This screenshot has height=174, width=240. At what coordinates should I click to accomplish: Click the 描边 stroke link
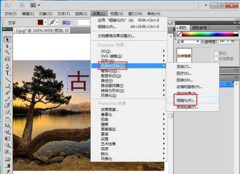(x=66, y=23)
